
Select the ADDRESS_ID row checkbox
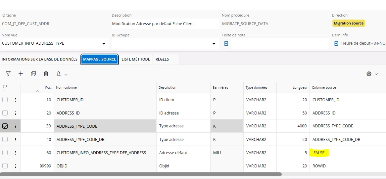click(5, 113)
